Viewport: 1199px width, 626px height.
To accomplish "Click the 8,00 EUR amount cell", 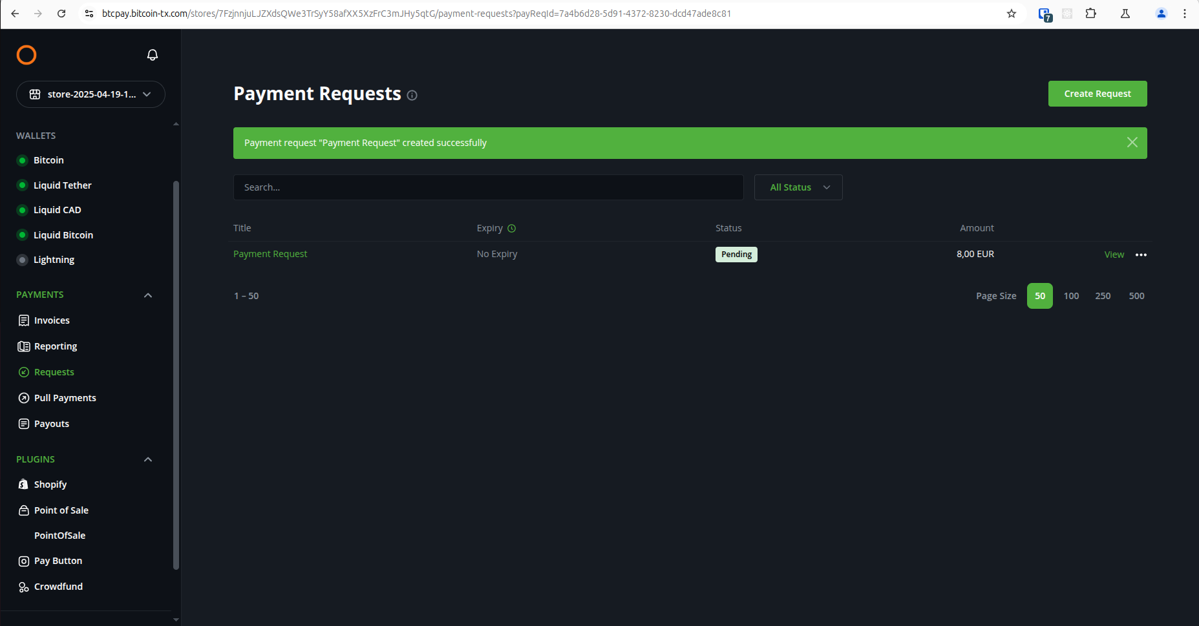I will point(975,254).
